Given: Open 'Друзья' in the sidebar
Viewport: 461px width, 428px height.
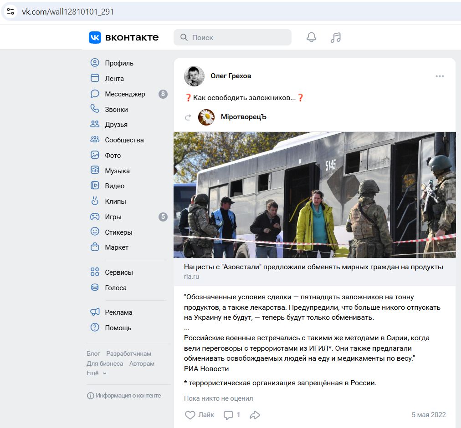Looking at the screenshot, I should click(x=116, y=125).
